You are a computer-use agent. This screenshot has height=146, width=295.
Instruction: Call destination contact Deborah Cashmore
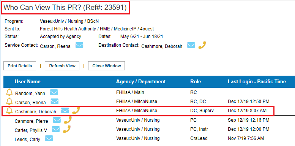tap(202, 45)
